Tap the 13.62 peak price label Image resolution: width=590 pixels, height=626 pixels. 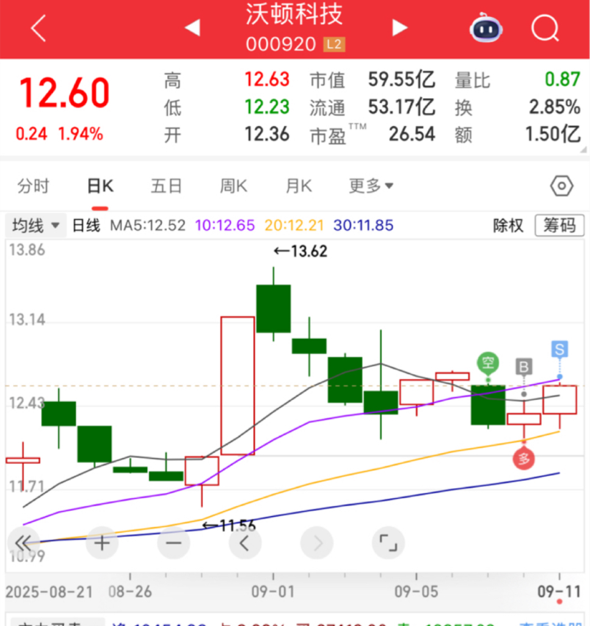pyautogui.click(x=300, y=251)
